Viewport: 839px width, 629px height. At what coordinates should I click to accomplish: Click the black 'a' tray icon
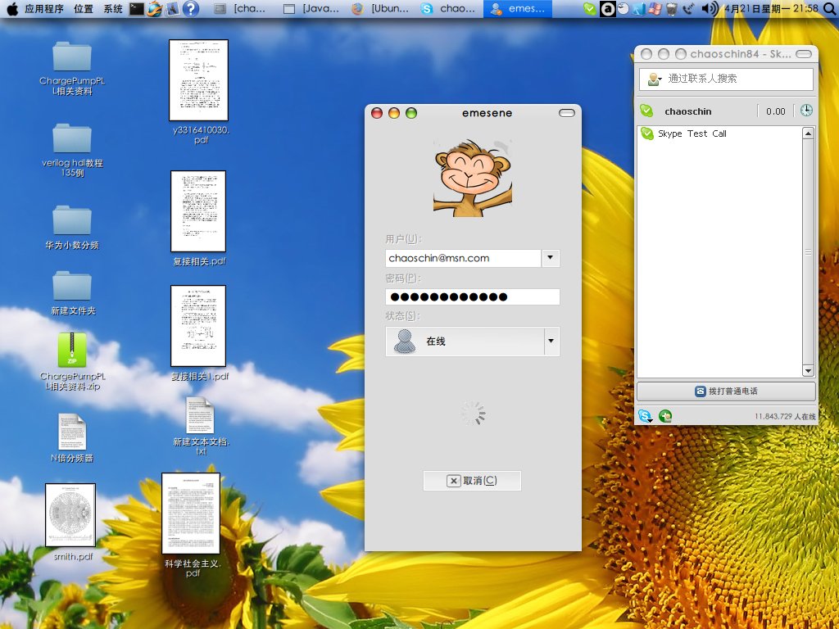pyautogui.click(x=607, y=8)
